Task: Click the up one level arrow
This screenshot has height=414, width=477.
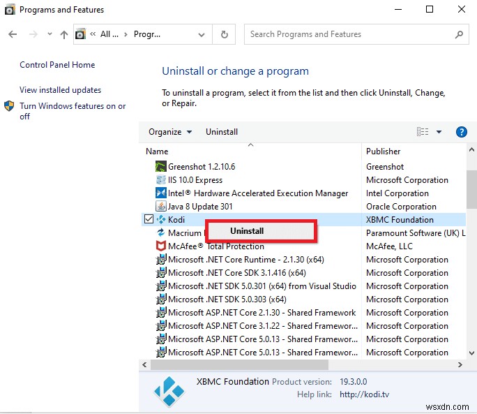Action: coord(64,34)
